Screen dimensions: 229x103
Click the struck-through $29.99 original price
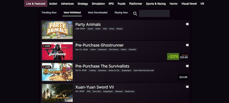185,55
